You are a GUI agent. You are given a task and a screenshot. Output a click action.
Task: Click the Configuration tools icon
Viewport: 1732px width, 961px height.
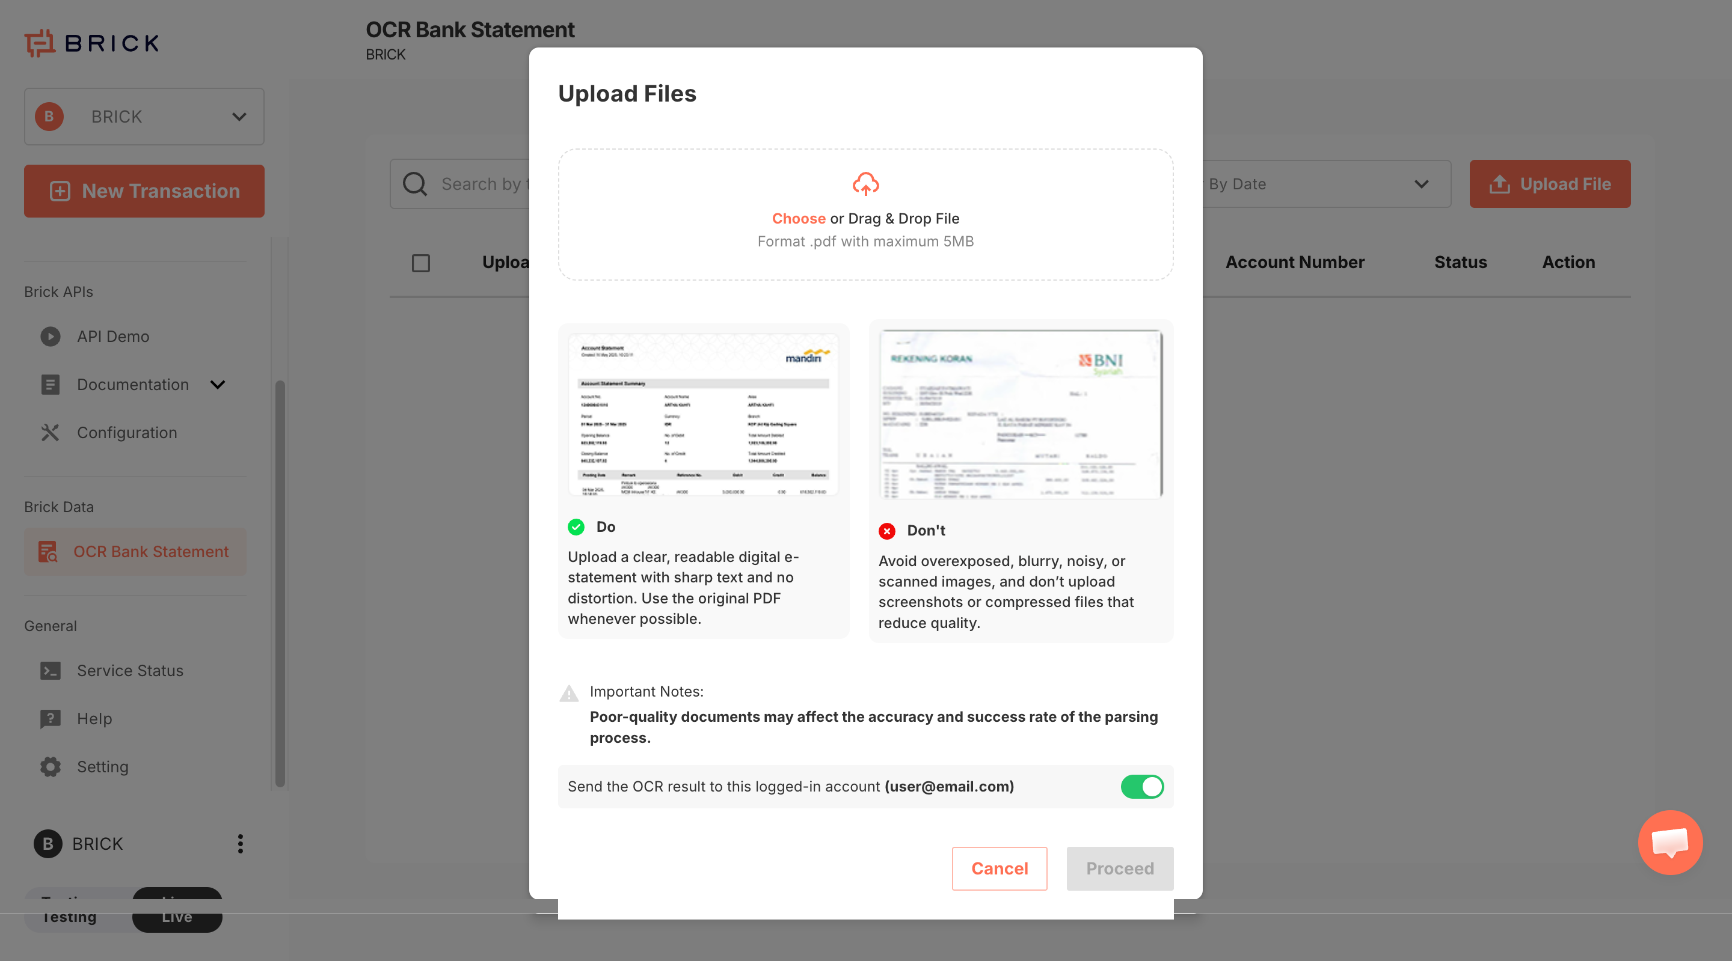pos(50,432)
